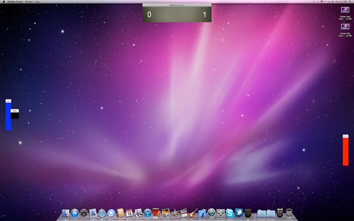Open iCal calendar showing 18
354x221 pixels.
click(x=129, y=213)
